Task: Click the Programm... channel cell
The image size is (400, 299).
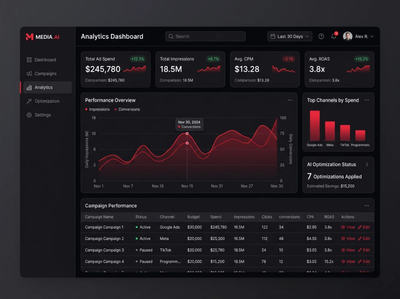Action: pos(170,261)
